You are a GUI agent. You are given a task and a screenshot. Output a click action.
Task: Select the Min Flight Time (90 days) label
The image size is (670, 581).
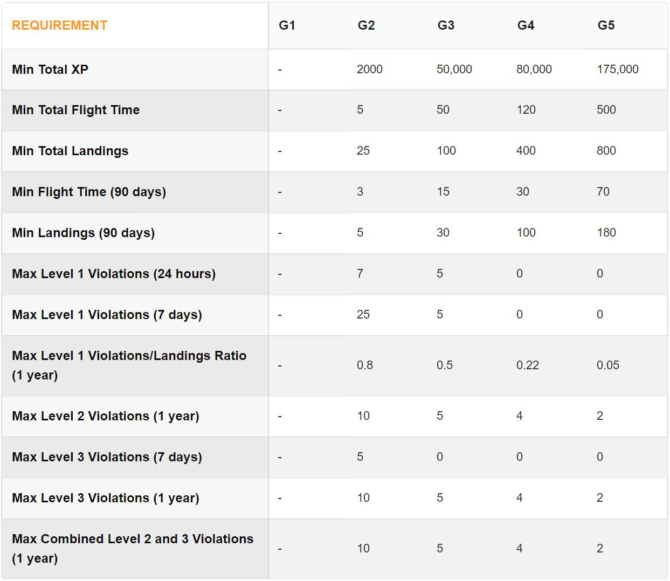click(x=89, y=192)
